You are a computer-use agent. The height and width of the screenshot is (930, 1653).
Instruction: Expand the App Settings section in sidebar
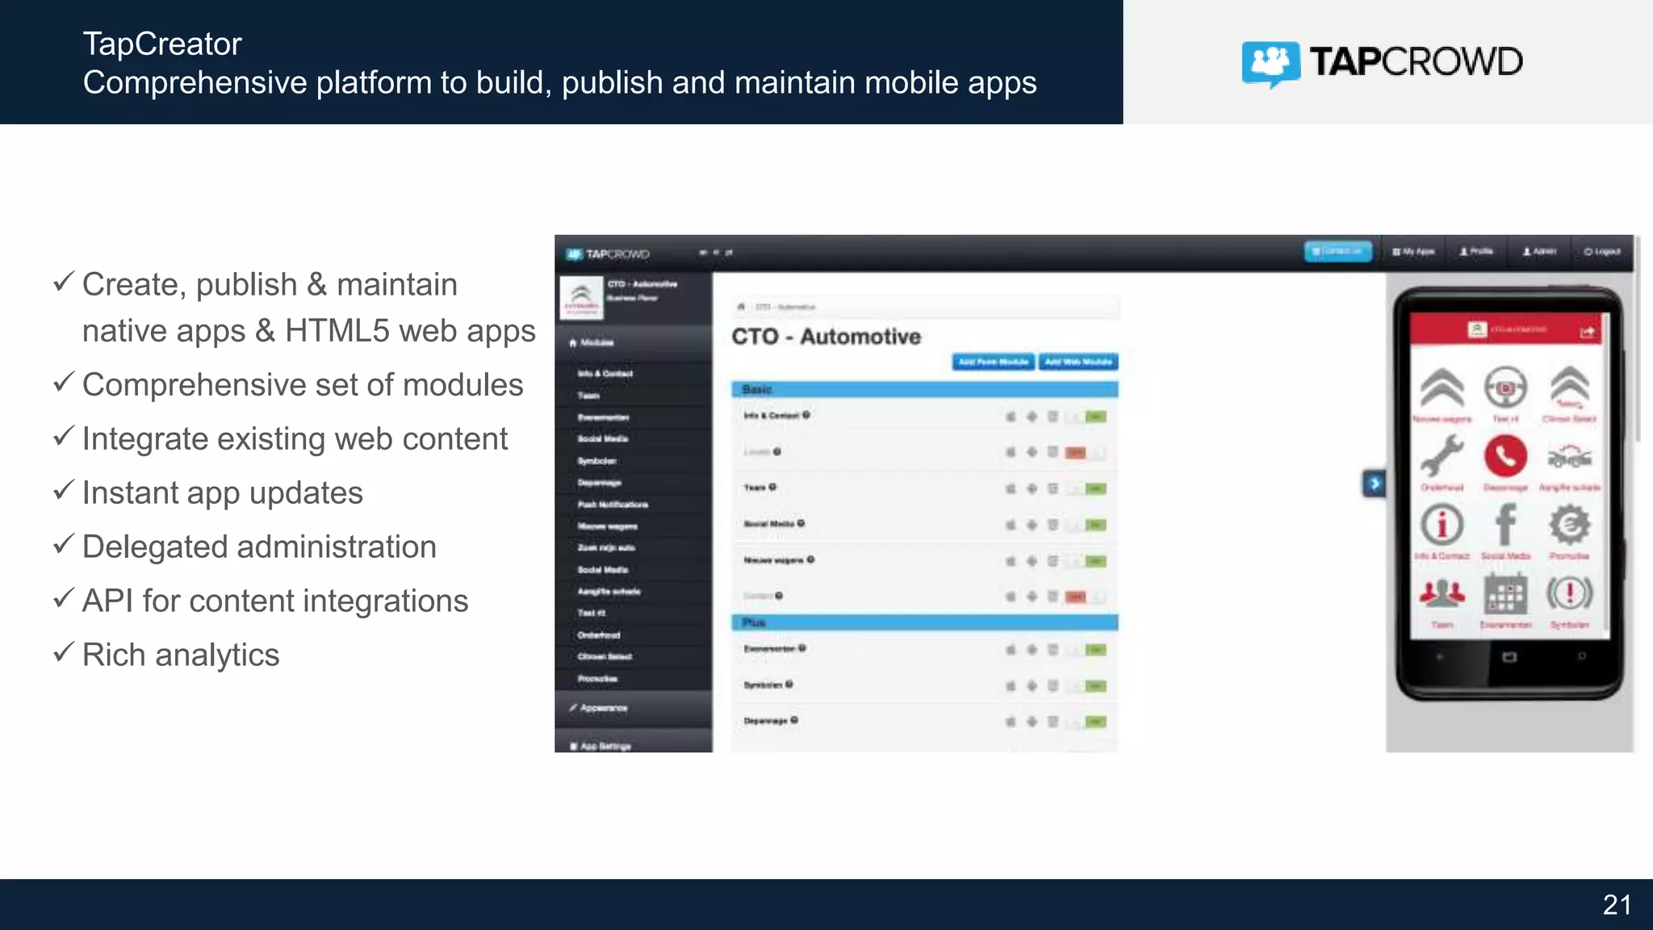click(634, 744)
